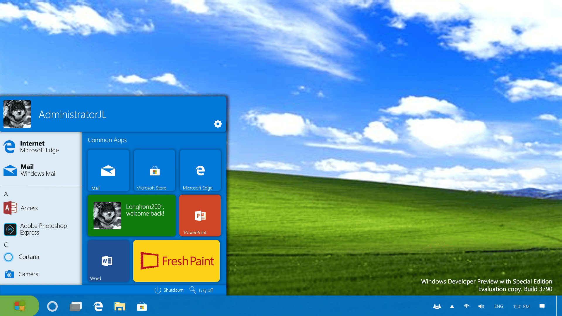
Task: Click the Shutdown button
Action: pos(169,290)
